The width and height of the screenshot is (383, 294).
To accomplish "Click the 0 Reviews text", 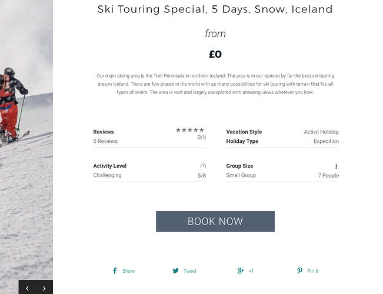I will (x=105, y=141).
